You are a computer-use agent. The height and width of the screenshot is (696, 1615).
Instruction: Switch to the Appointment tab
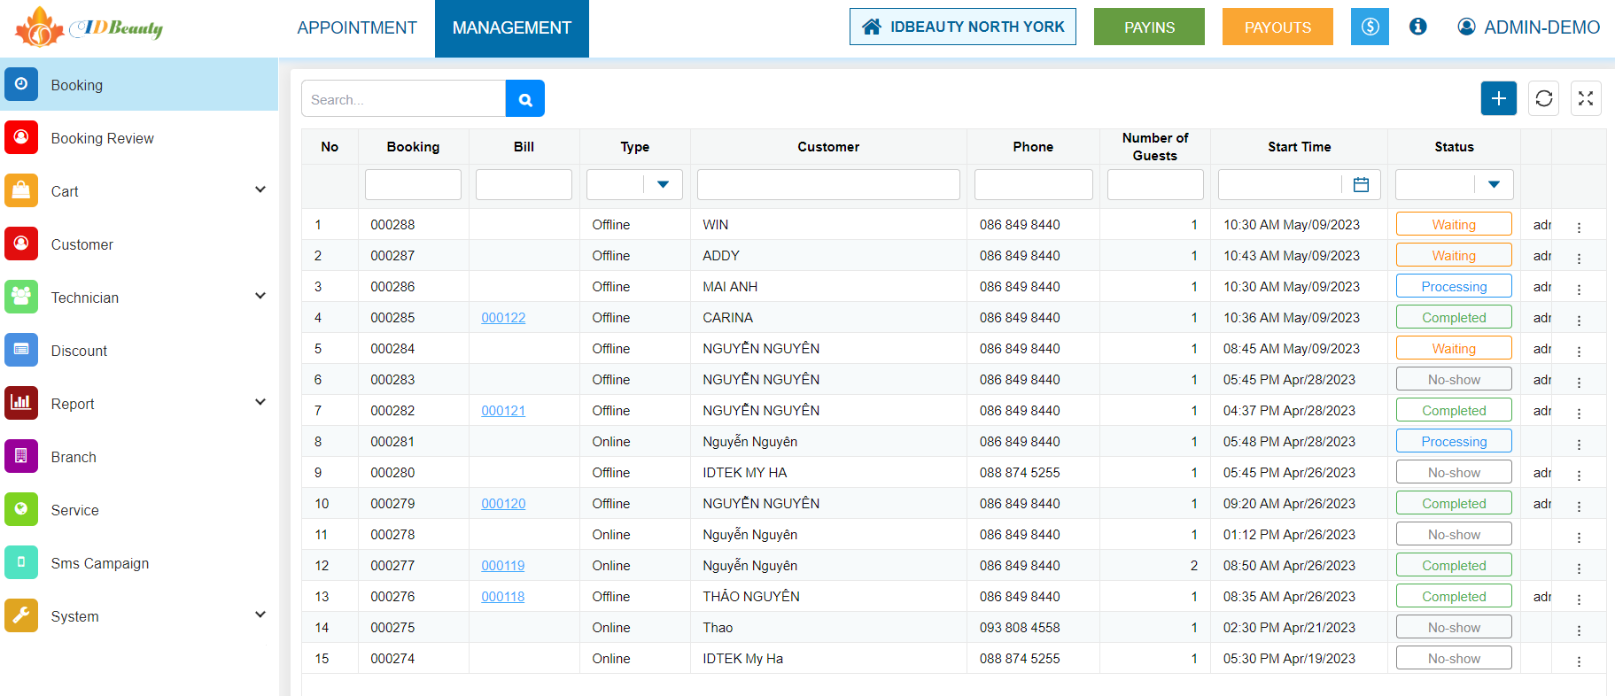357,27
